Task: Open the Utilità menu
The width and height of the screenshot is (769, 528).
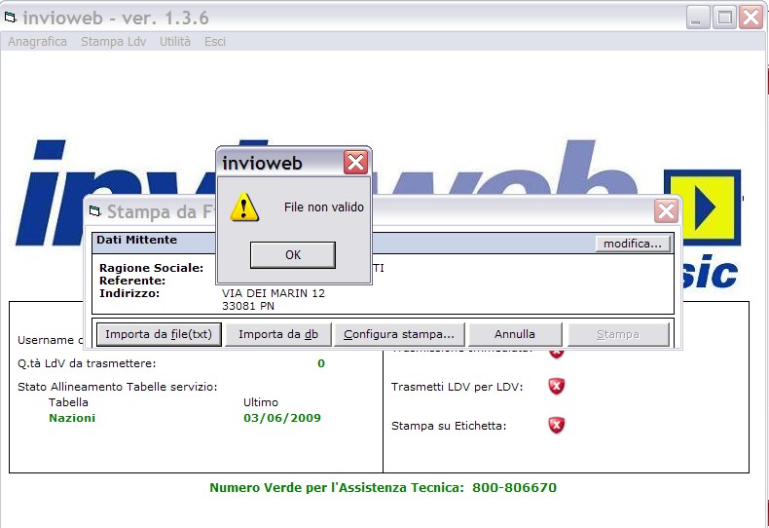Action: 175,42
